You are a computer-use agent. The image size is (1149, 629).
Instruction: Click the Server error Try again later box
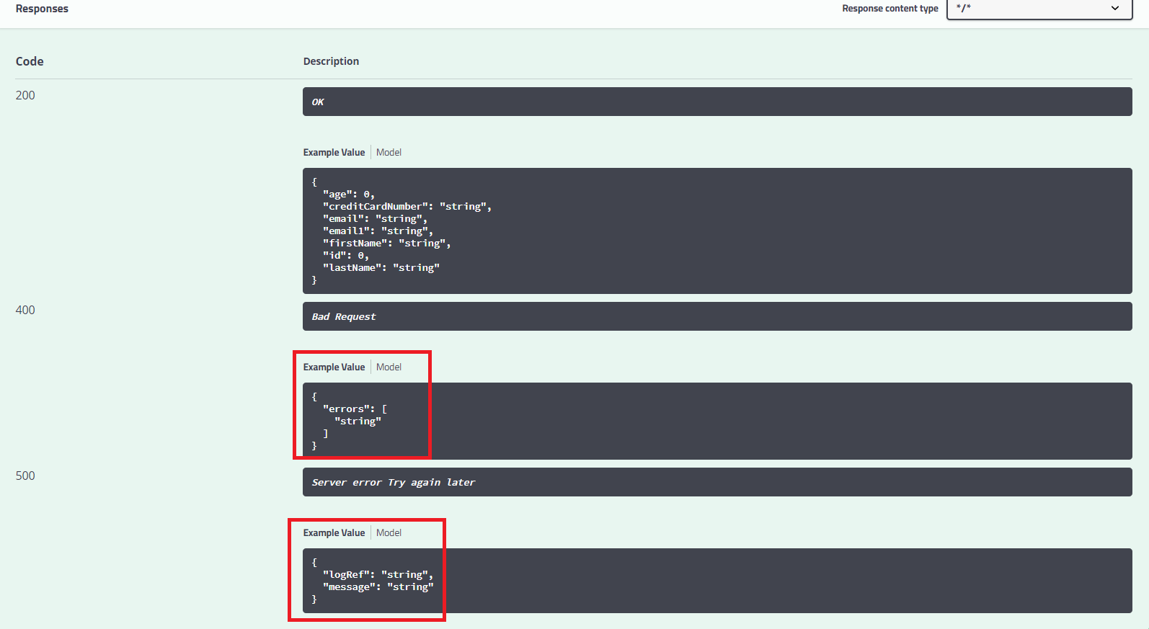click(x=717, y=482)
